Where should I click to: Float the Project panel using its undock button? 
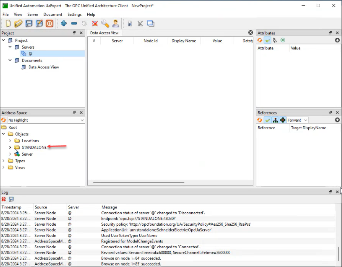[x=74, y=33]
